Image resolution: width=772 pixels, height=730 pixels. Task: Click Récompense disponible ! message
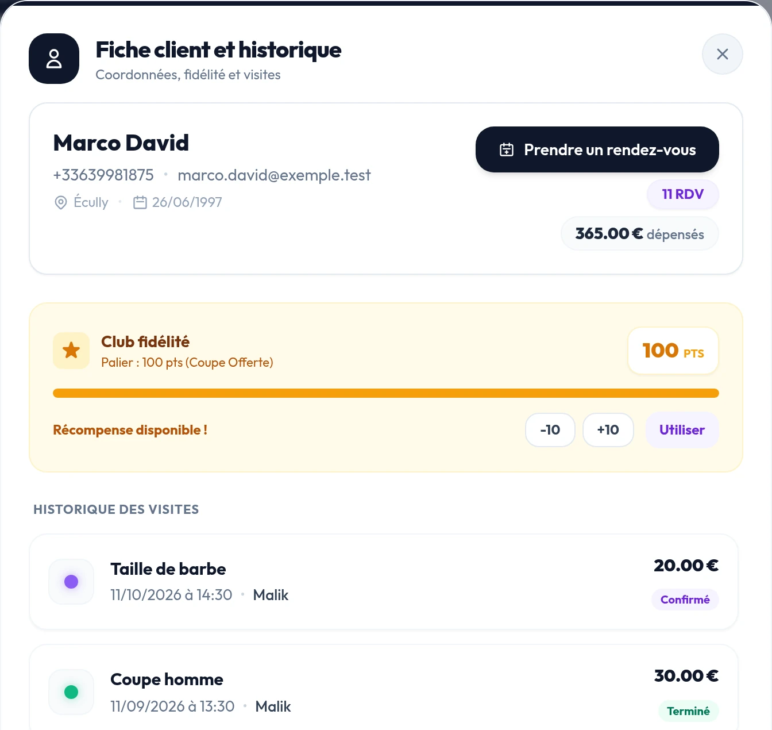tap(130, 430)
